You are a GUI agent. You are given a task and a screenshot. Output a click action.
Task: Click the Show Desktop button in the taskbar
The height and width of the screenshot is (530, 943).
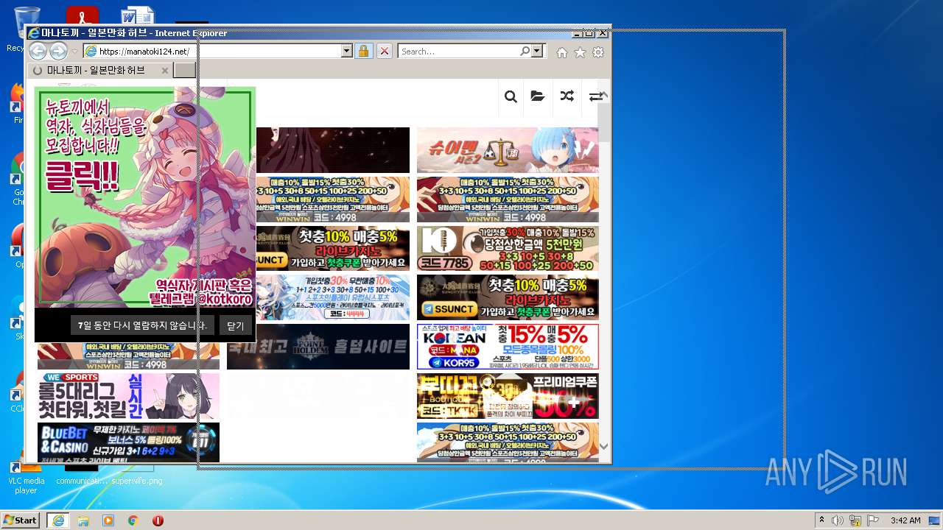click(x=935, y=520)
